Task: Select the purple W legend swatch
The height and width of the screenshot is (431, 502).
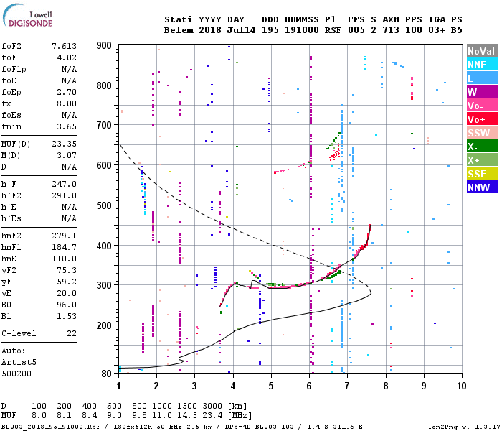Action: (482, 92)
